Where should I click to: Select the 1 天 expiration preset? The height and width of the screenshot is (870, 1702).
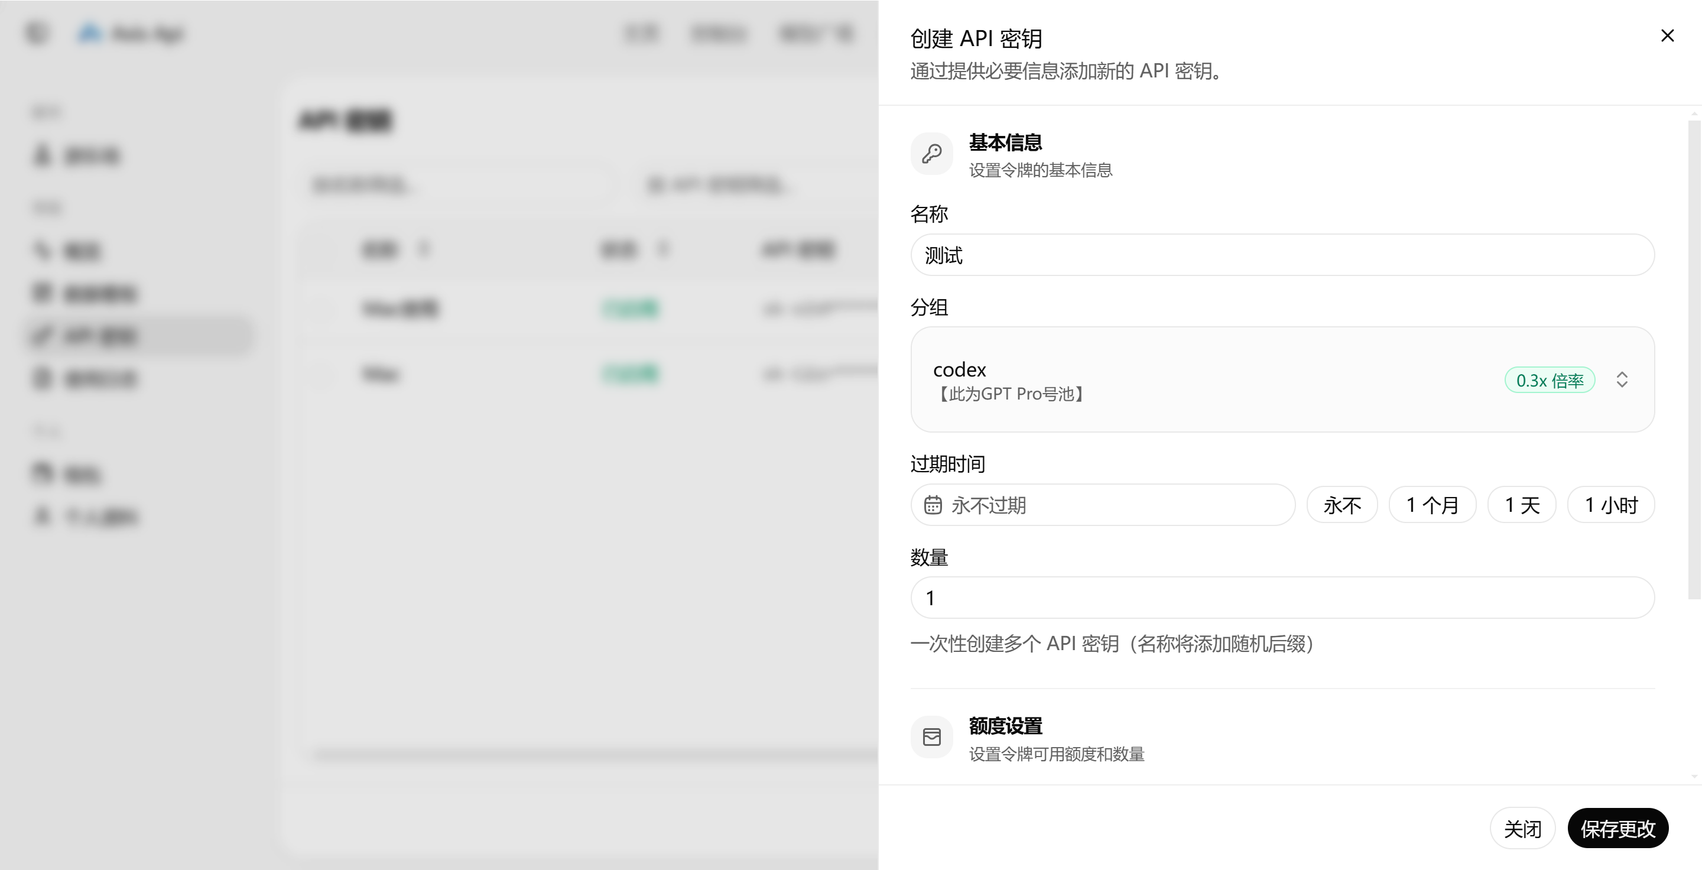point(1522,505)
